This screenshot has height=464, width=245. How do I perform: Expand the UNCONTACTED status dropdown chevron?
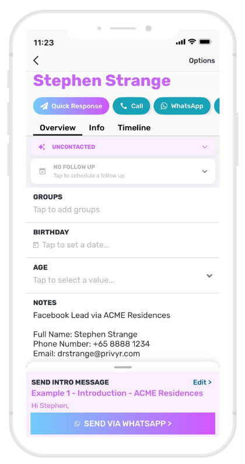pos(205,147)
